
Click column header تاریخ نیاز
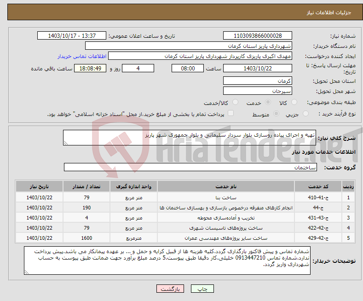(40, 186)
